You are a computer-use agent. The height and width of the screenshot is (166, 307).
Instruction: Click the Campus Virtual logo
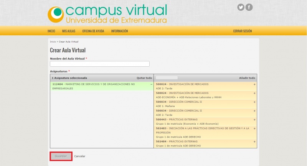107,14
